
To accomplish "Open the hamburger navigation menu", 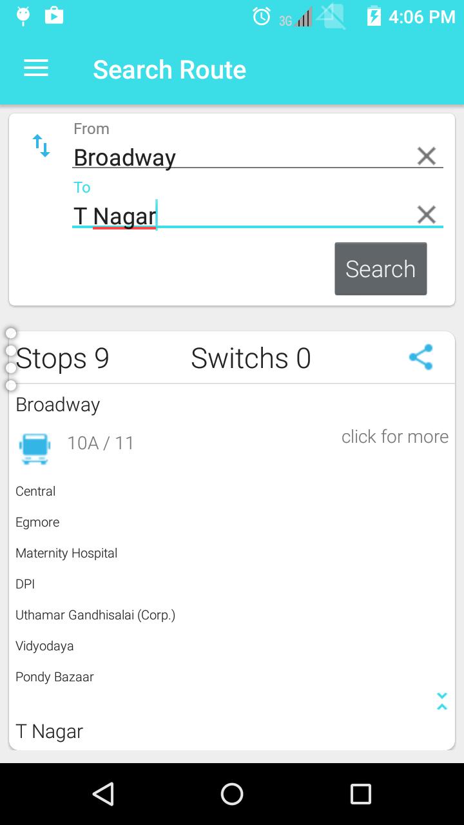I will (36, 69).
